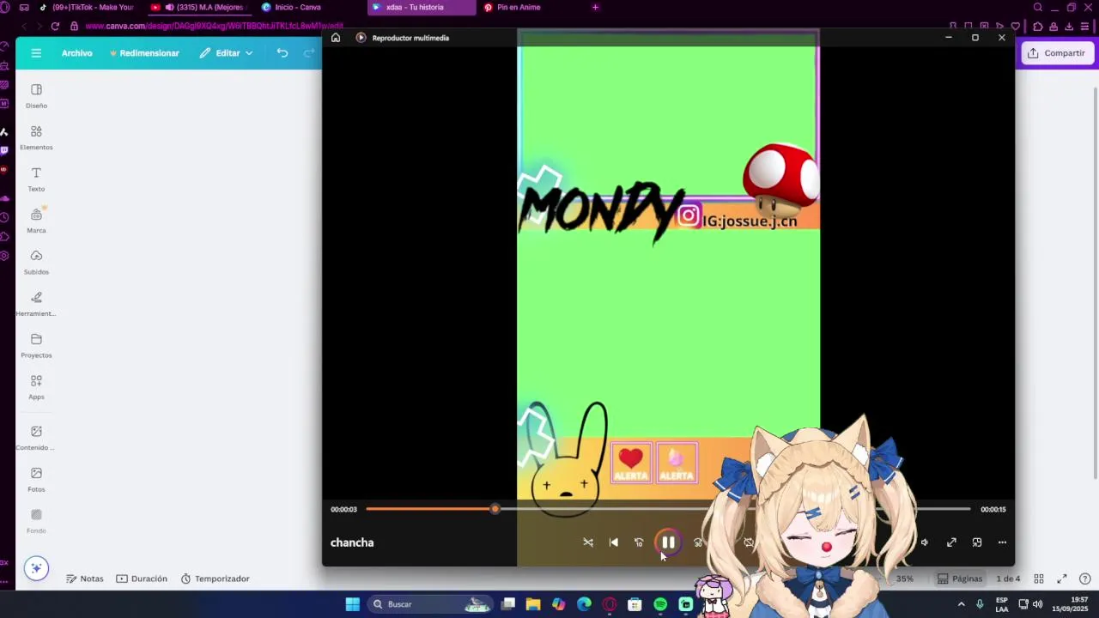The image size is (1099, 618).
Task: Select the xdaa - Tu historia tab
Action: [x=421, y=8]
